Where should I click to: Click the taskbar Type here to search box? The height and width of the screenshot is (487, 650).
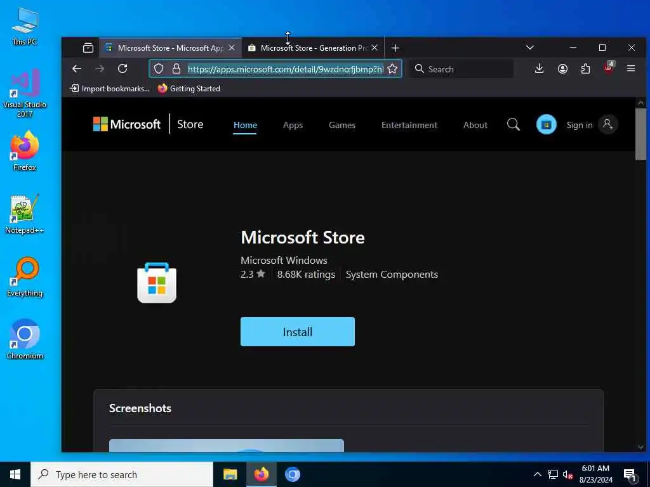pos(122,474)
